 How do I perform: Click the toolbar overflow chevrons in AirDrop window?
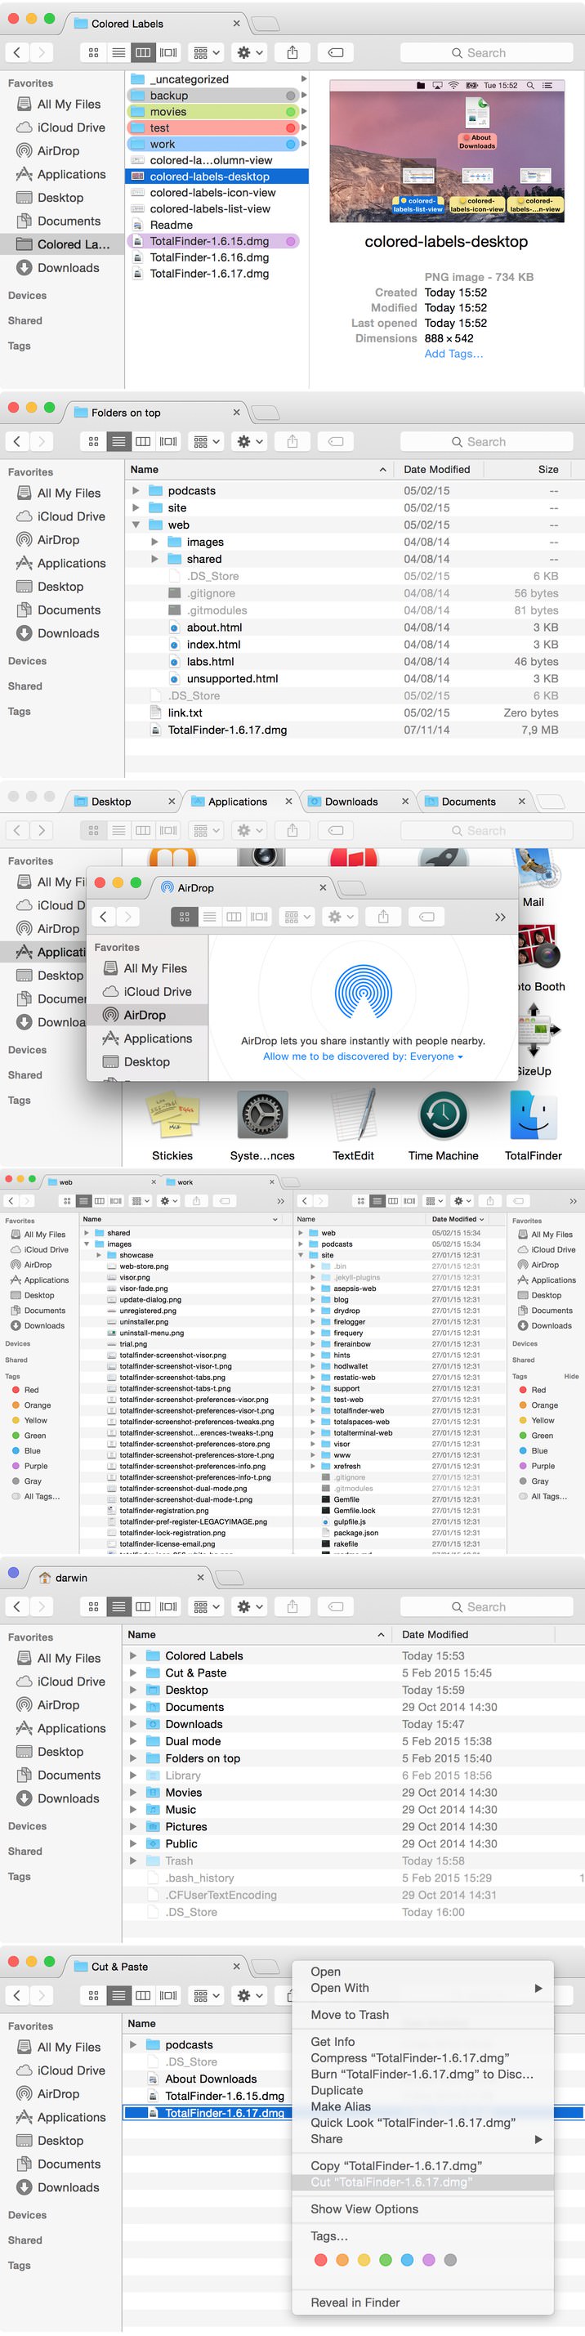pyautogui.click(x=500, y=917)
